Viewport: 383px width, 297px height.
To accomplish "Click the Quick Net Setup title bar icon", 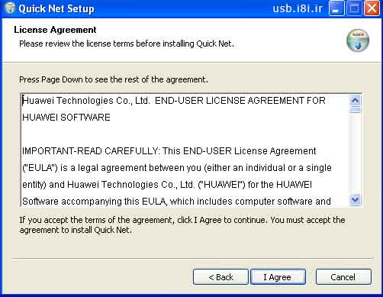I will [x=10, y=8].
